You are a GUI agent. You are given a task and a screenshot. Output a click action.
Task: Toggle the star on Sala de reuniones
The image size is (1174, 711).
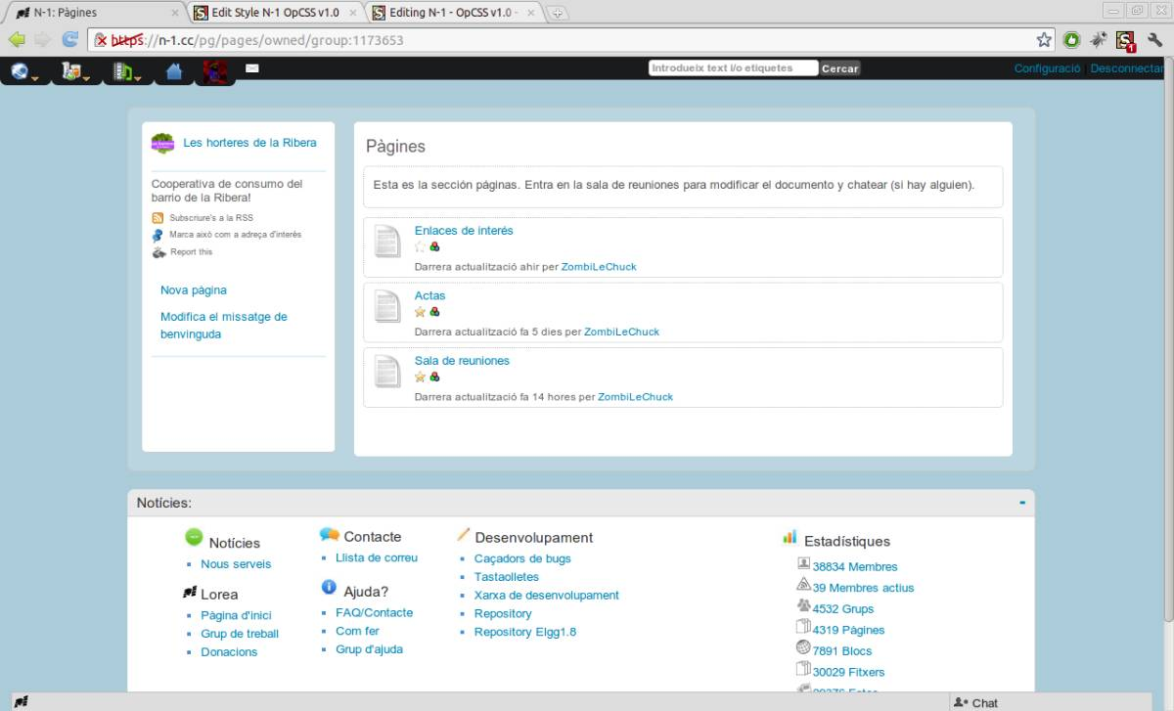[x=420, y=377]
